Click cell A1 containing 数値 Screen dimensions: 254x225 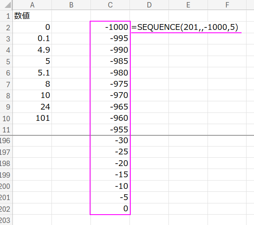point(32,16)
